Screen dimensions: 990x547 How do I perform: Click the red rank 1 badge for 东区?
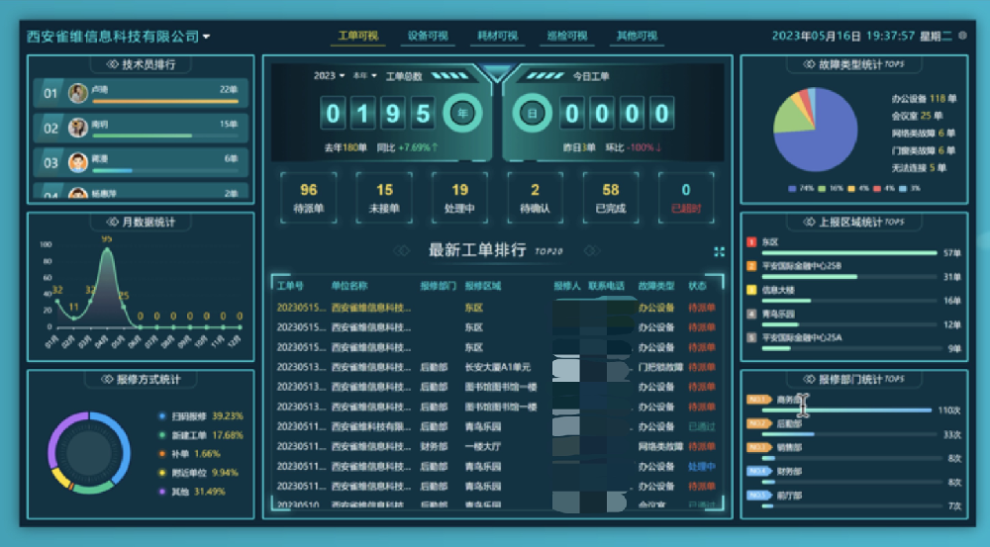[751, 241]
